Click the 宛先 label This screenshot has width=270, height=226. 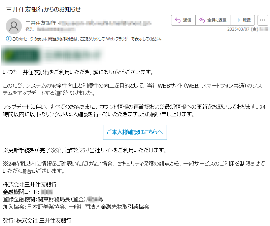pyautogui.click(x=30, y=29)
